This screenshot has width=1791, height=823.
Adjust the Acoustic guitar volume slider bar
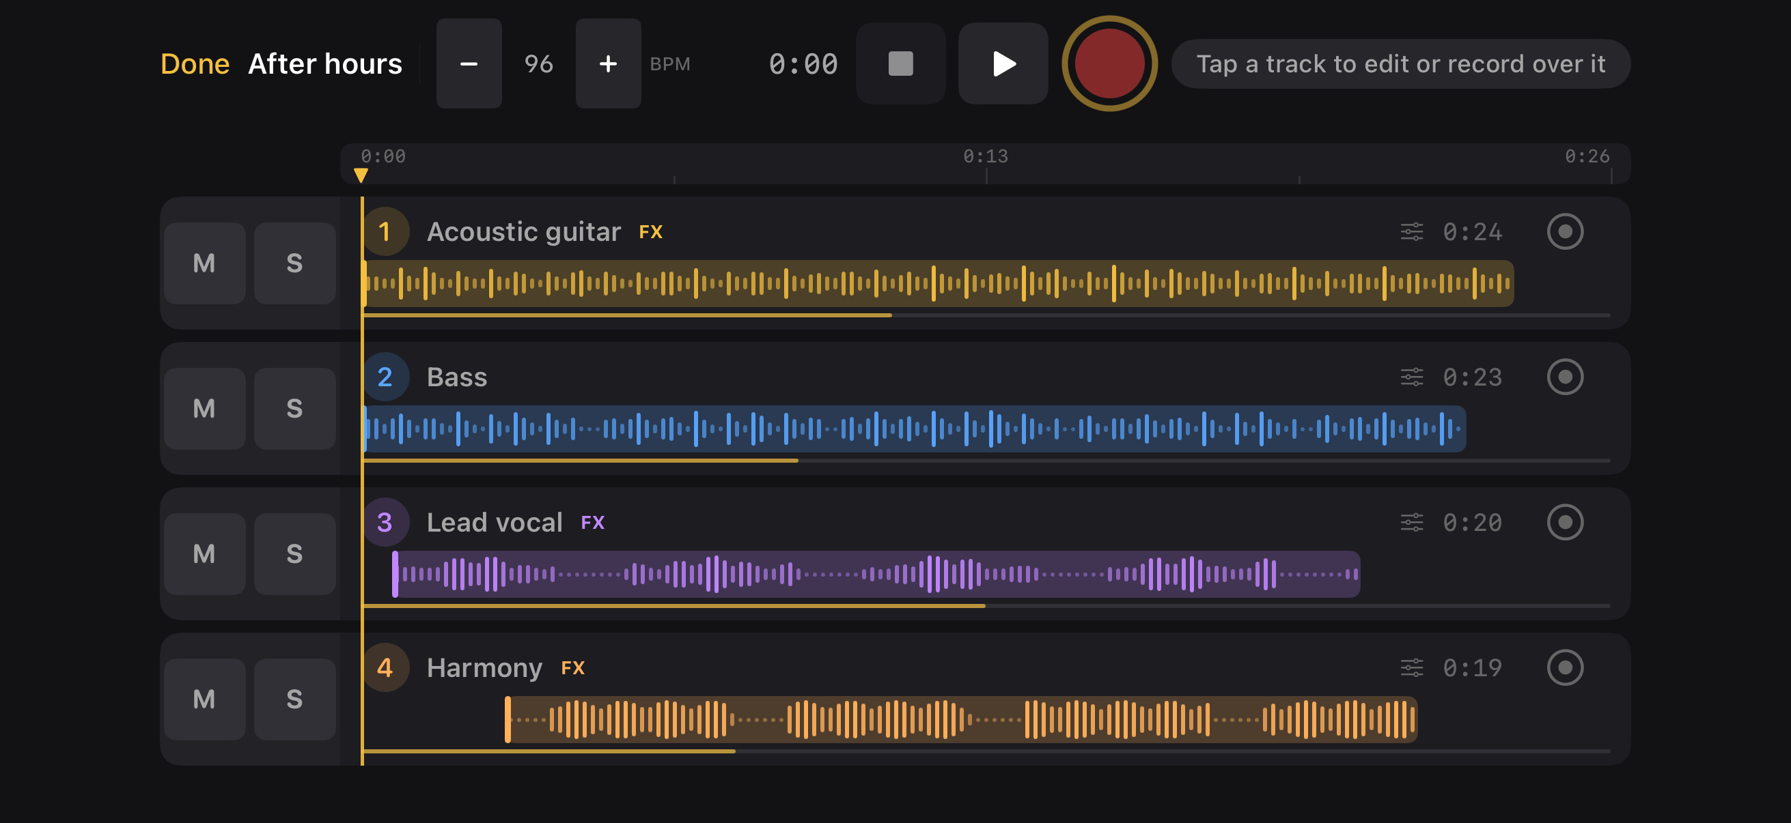(986, 315)
